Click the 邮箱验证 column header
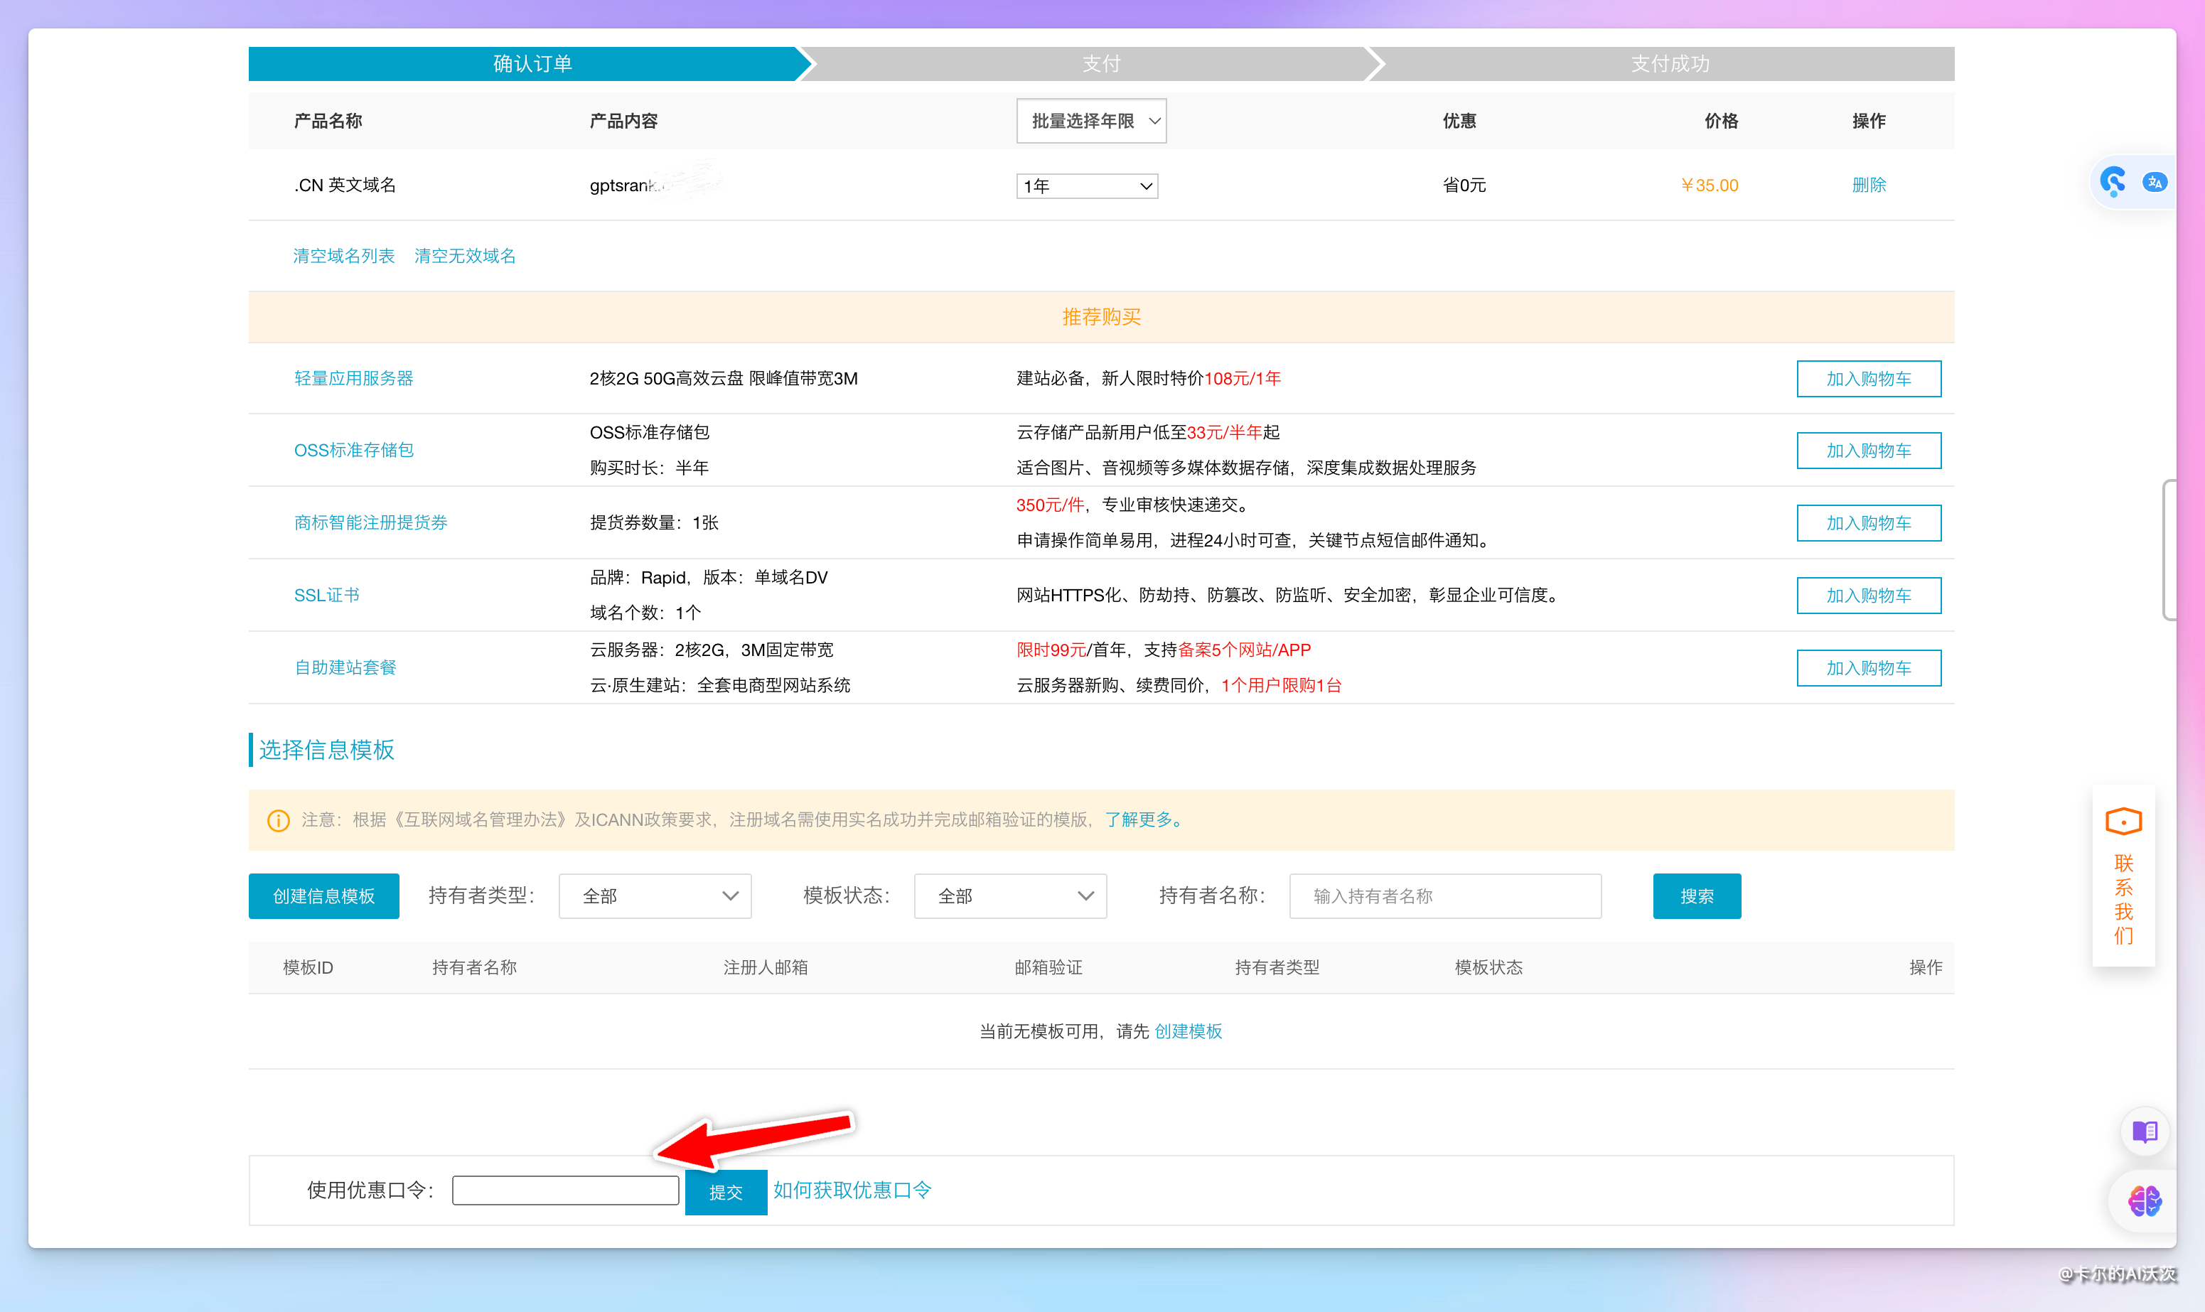The height and width of the screenshot is (1312, 2205). tap(1048, 967)
